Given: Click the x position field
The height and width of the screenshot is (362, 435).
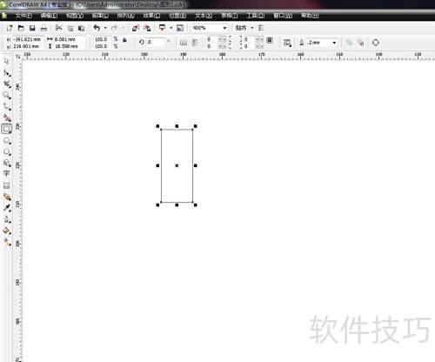Looking at the screenshot, I should coord(28,39).
